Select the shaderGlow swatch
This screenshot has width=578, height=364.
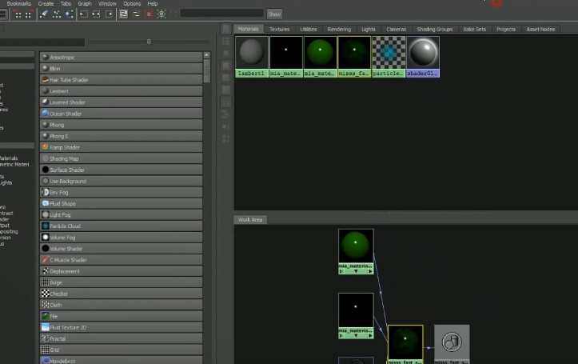423,57
